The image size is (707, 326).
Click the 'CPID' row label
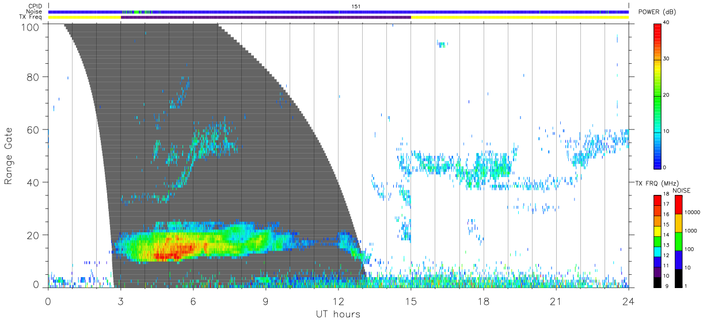[35, 6]
